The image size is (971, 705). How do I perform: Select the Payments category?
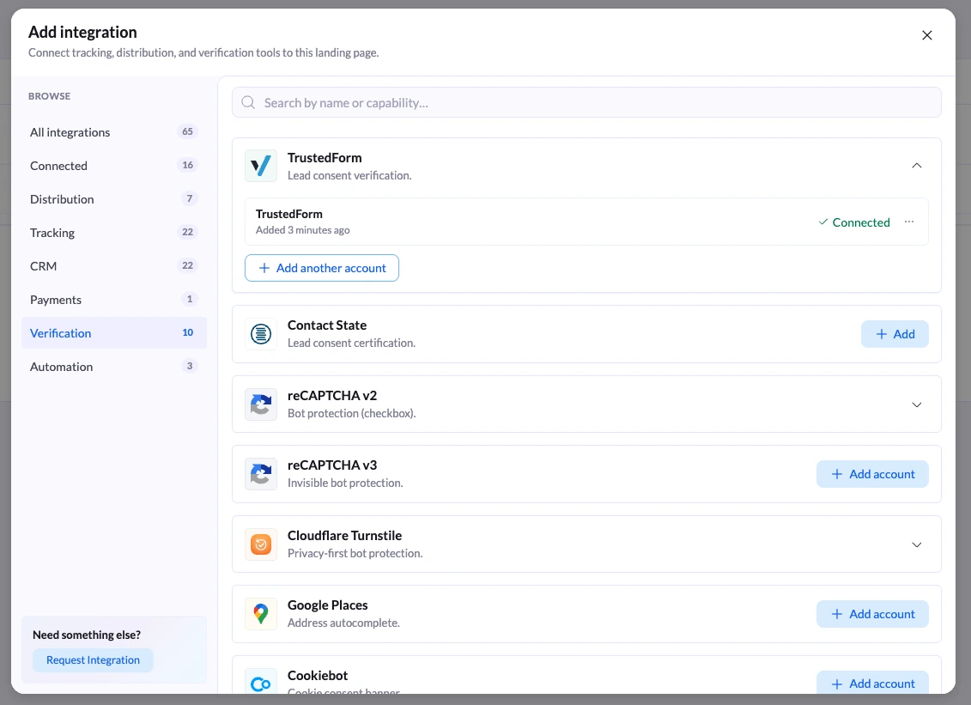[x=114, y=299]
